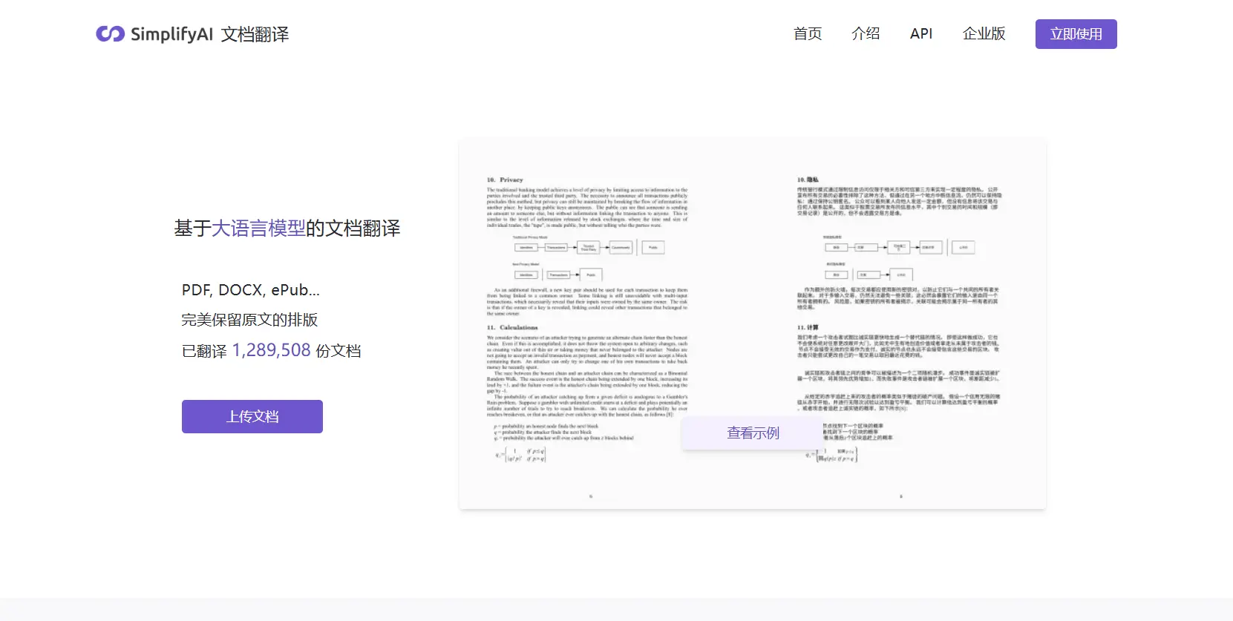Click the 完美保留原文的排版 text line
This screenshot has height=621, width=1233.
click(249, 320)
